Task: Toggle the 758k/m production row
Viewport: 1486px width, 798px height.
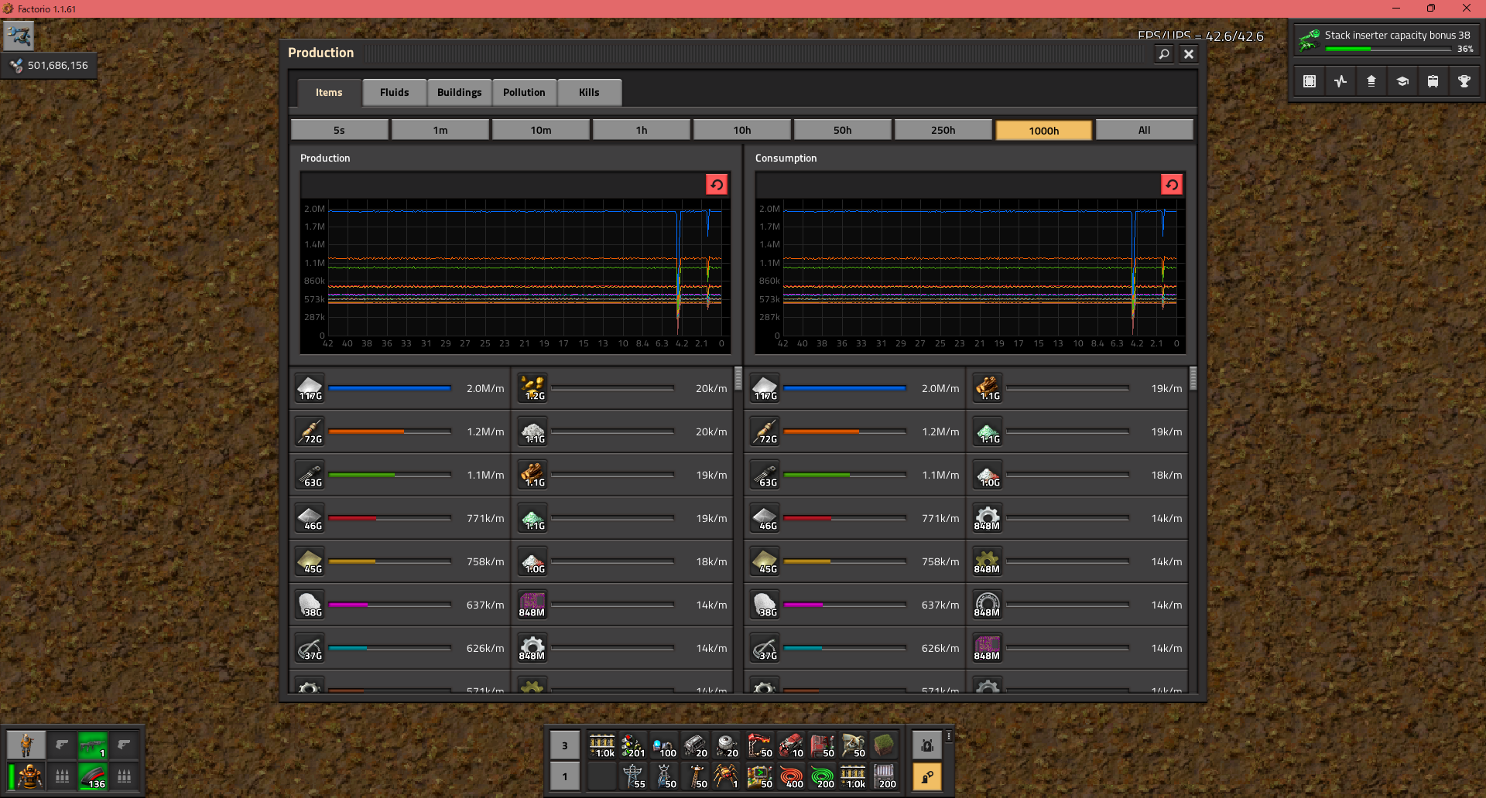Action: pos(400,561)
